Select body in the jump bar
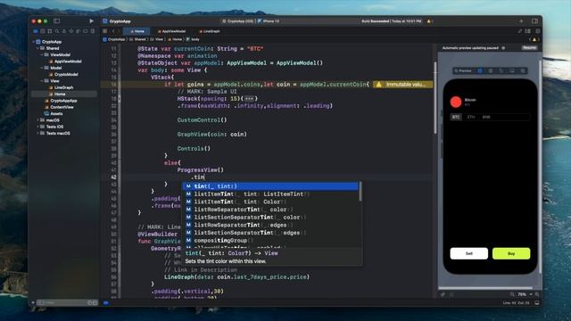571x321 pixels. [x=193, y=39]
